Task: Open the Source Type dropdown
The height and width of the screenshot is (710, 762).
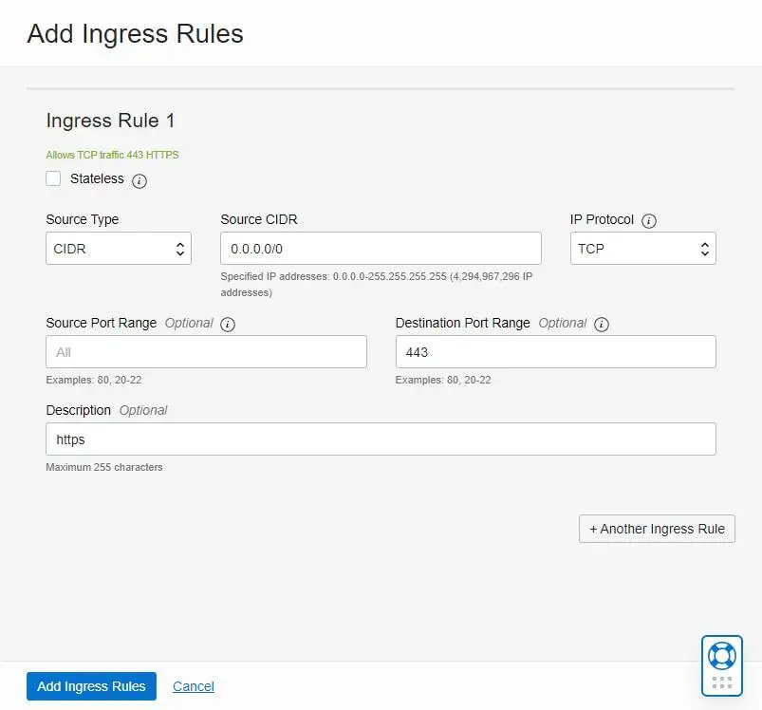Action: (119, 249)
